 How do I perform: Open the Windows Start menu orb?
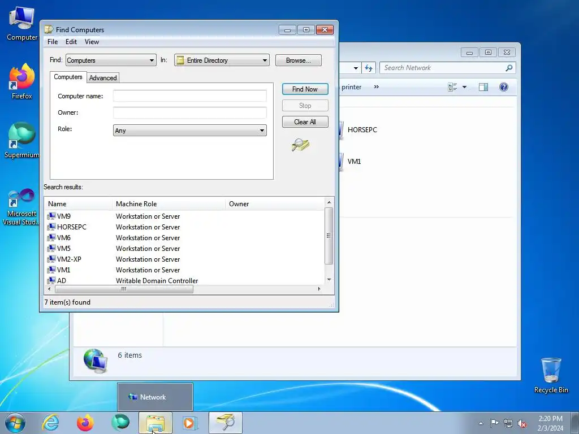pyautogui.click(x=15, y=423)
